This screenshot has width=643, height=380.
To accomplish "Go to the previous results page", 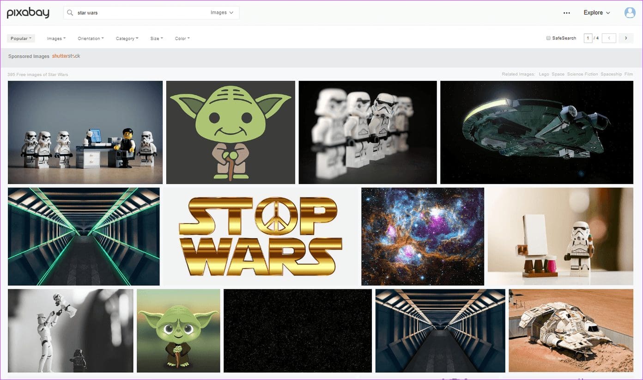I will [x=609, y=38].
